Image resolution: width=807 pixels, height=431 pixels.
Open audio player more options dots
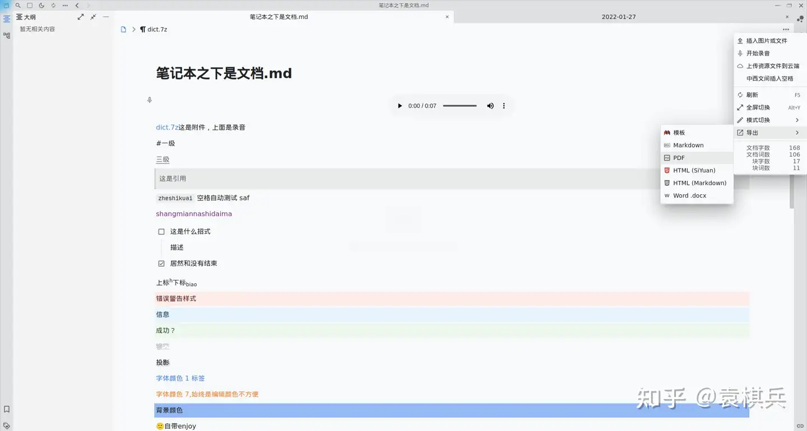coord(504,106)
